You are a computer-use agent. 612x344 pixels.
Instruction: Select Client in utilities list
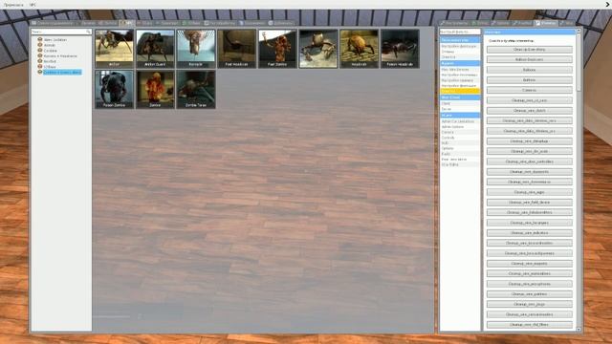(460, 104)
